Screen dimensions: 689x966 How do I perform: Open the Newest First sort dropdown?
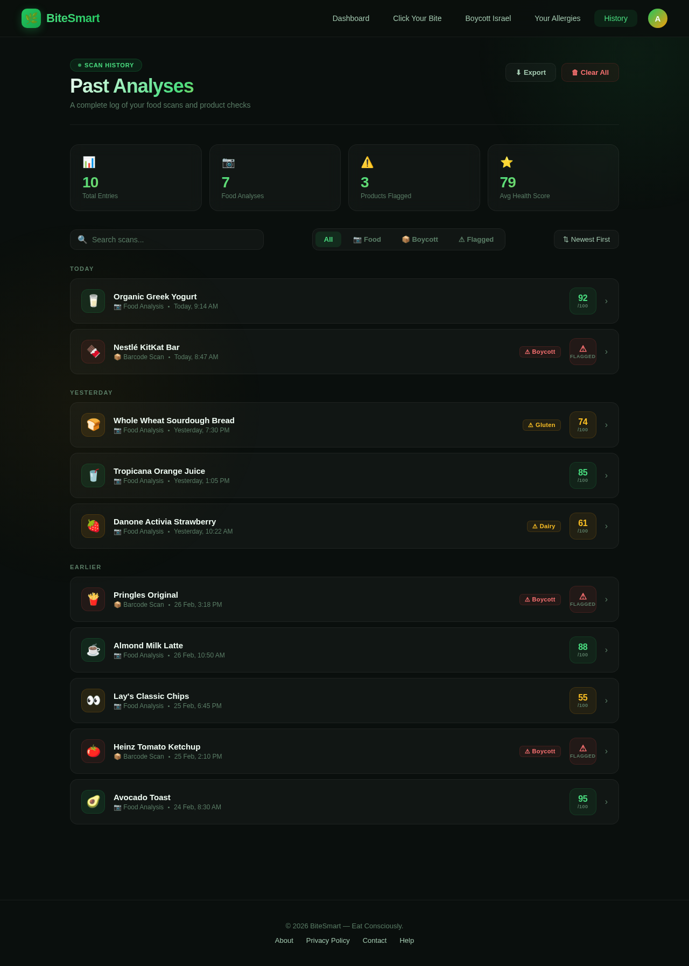point(586,240)
